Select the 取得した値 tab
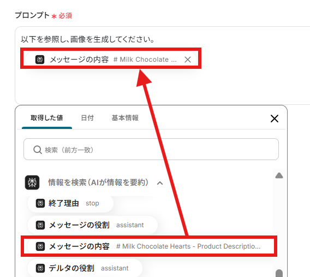This screenshot has height=277, width=310. click(x=47, y=118)
